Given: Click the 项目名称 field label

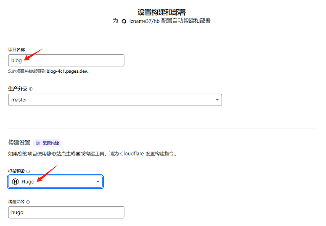Looking at the screenshot, I should 16,50.
